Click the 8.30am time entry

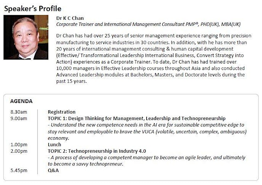(19, 112)
